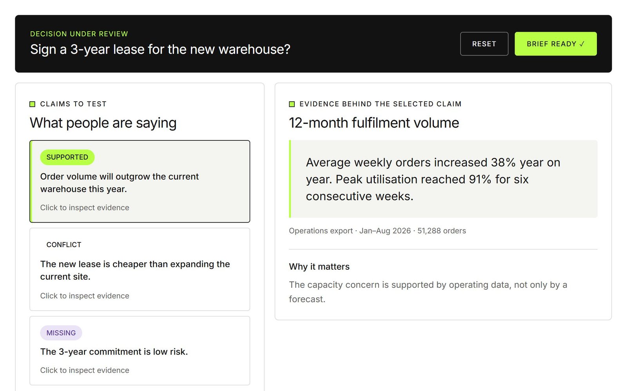Click the 'Sign a 3-year lease' decision heading

(x=160, y=49)
